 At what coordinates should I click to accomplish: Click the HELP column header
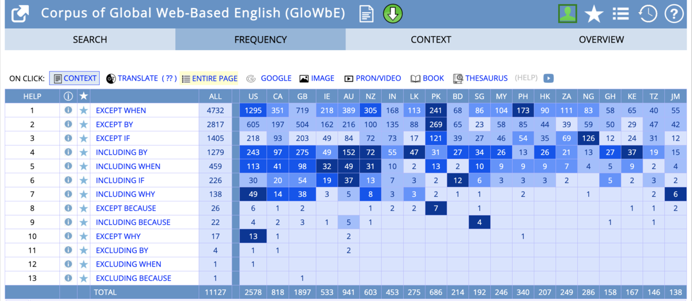pyautogui.click(x=32, y=96)
